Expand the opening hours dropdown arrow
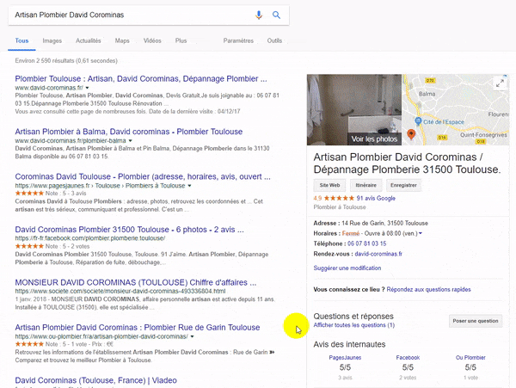The height and width of the screenshot is (388, 516). (x=421, y=233)
